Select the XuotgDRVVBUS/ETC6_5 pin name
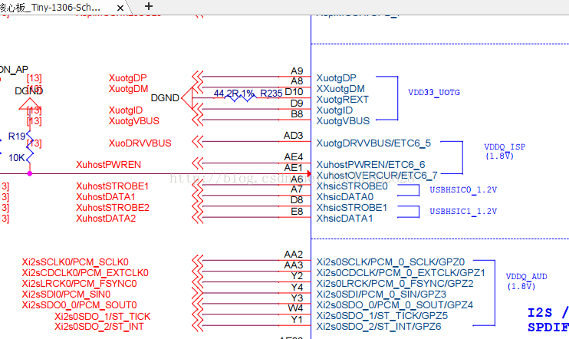 click(x=373, y=143)
